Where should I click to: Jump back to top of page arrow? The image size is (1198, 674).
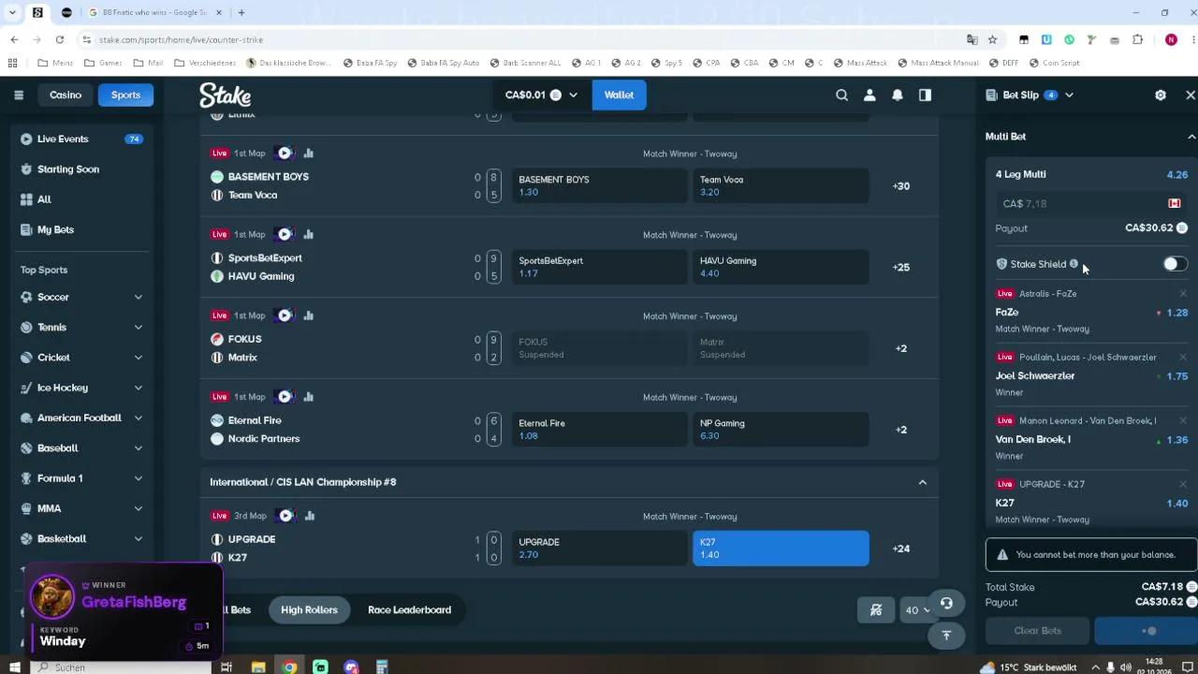946,635
